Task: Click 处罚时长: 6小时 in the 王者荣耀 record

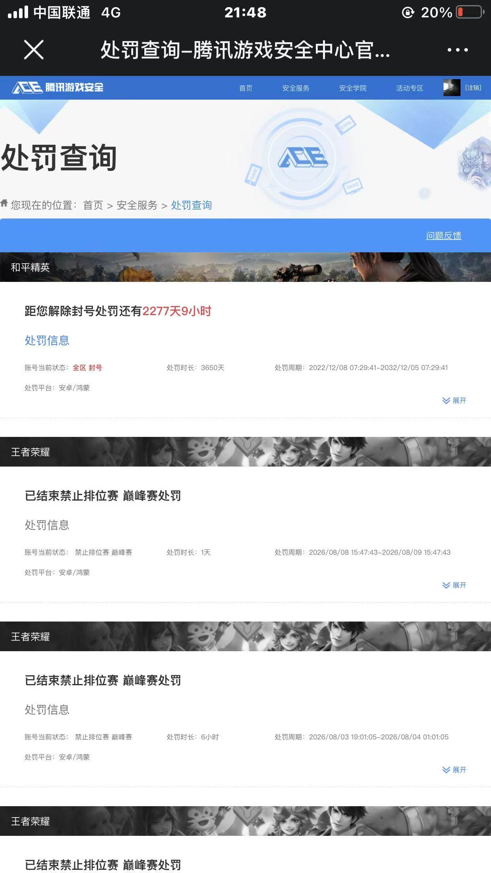Action: point(193,737)
